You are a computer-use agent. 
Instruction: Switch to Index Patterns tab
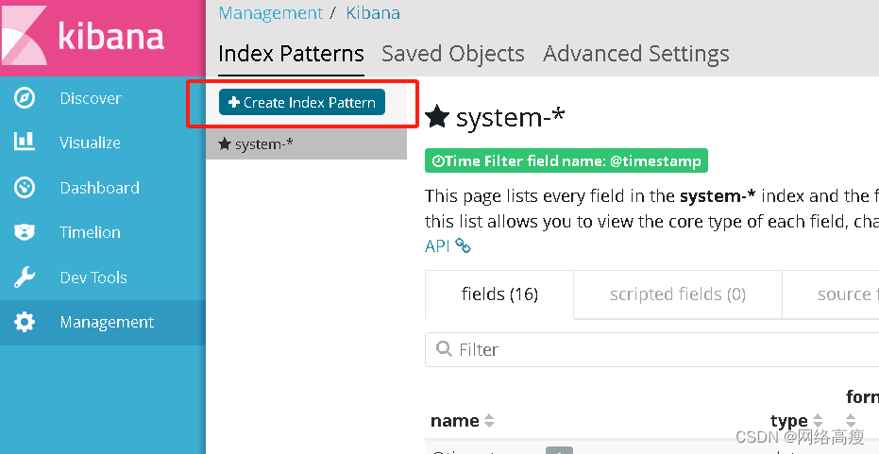coord(291,54)
